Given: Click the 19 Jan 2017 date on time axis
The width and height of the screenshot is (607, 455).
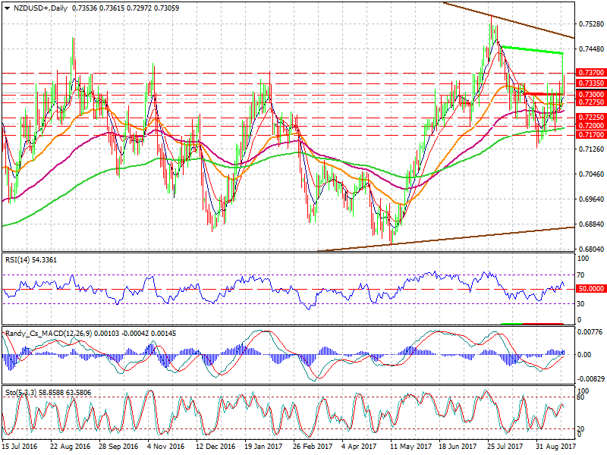Looking at the screenshot, I should coord(264,448).
